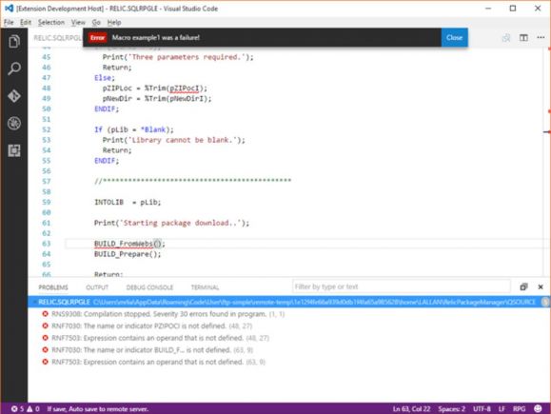Click the Ln 63, Col 22 status entry

tap(411, 408)
